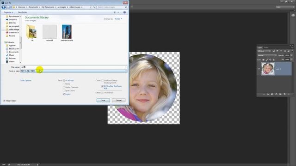
Task: Uncheck the ICC Profile checkbox
Action: click(103, 86)
